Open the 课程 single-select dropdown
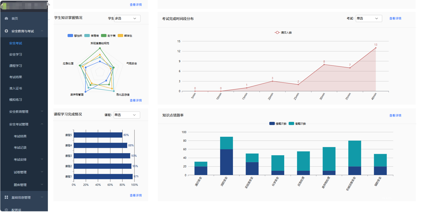421x212 pixels. point(127,115)
